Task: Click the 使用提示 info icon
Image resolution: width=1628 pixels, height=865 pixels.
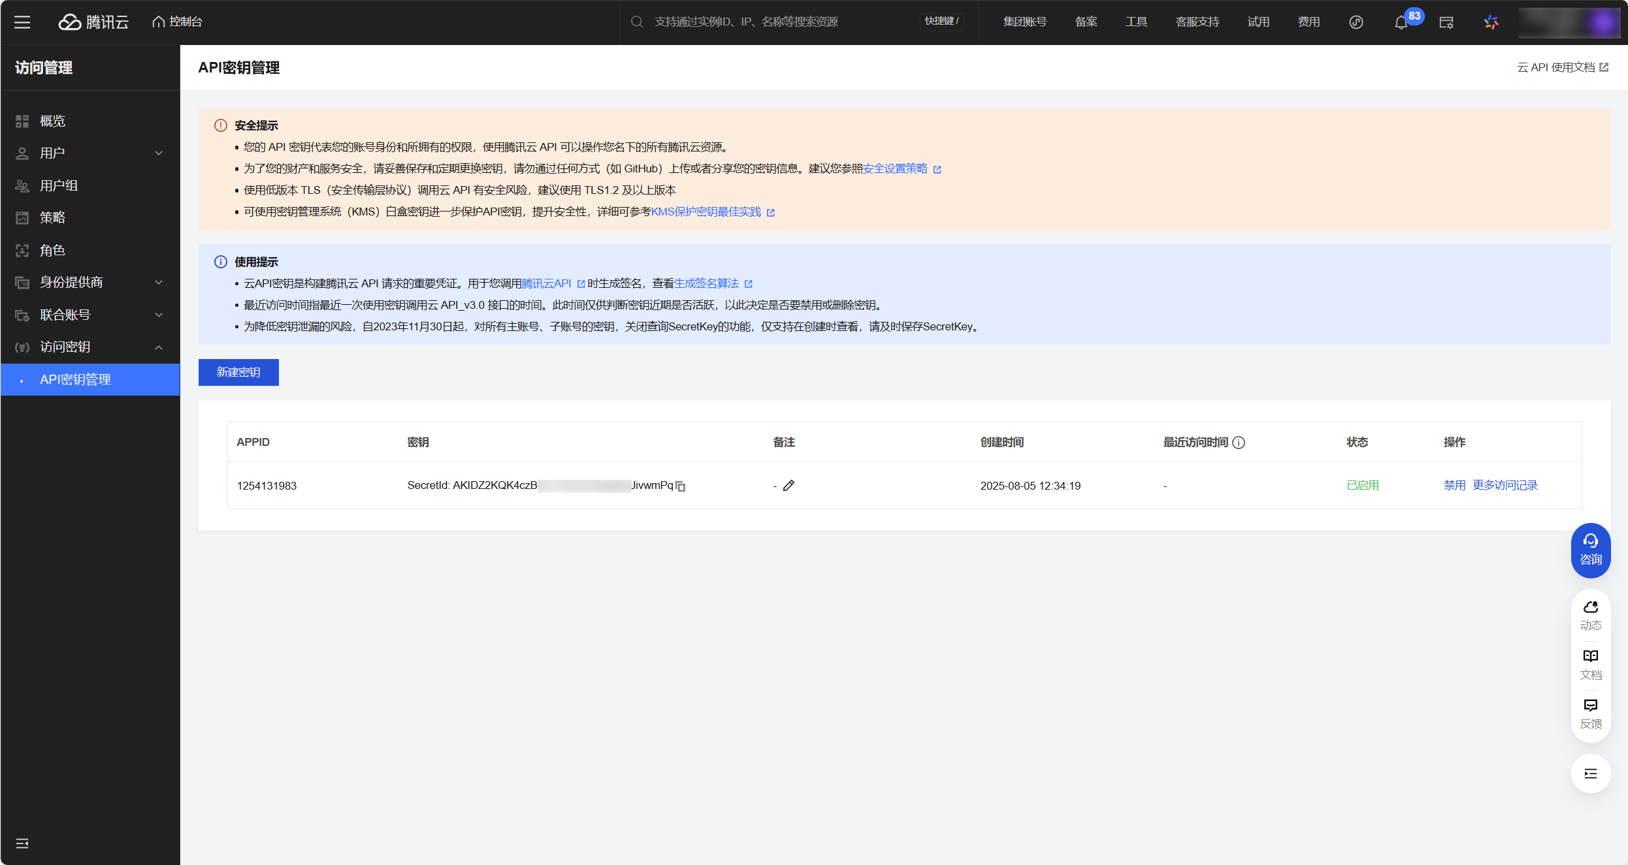Action: 221,262
